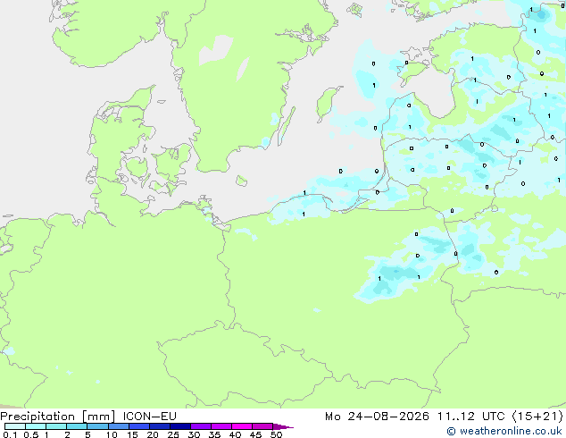This screenshot has width=566, height=438.
Task: Select the 2–5 mm legend color swatch
Action: click(77, 426)
